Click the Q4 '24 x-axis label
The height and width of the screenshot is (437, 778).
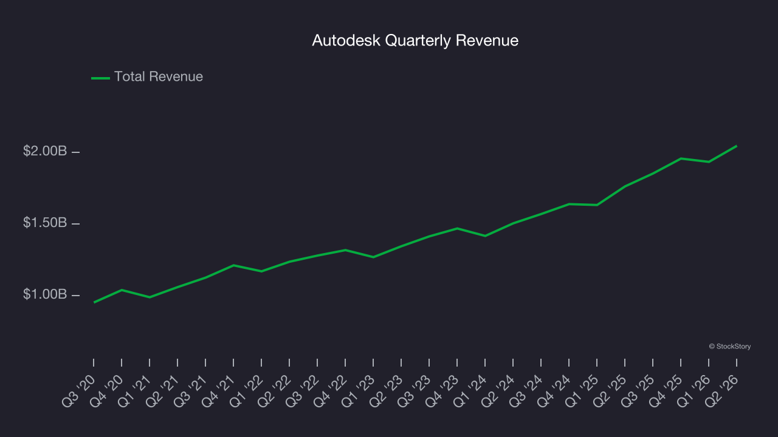pyautogui.click(x=555, y=390)
